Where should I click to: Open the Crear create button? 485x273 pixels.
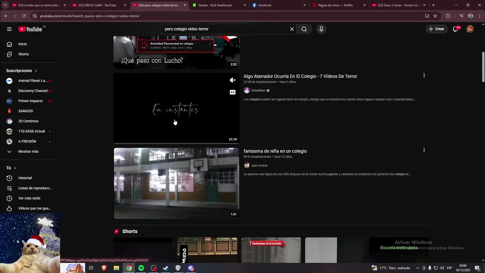pos(436,29)
